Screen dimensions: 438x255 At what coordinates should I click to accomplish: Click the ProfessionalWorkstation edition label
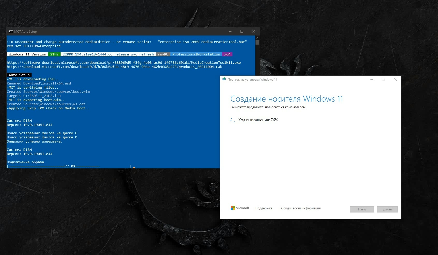click(x=196, y=54)
